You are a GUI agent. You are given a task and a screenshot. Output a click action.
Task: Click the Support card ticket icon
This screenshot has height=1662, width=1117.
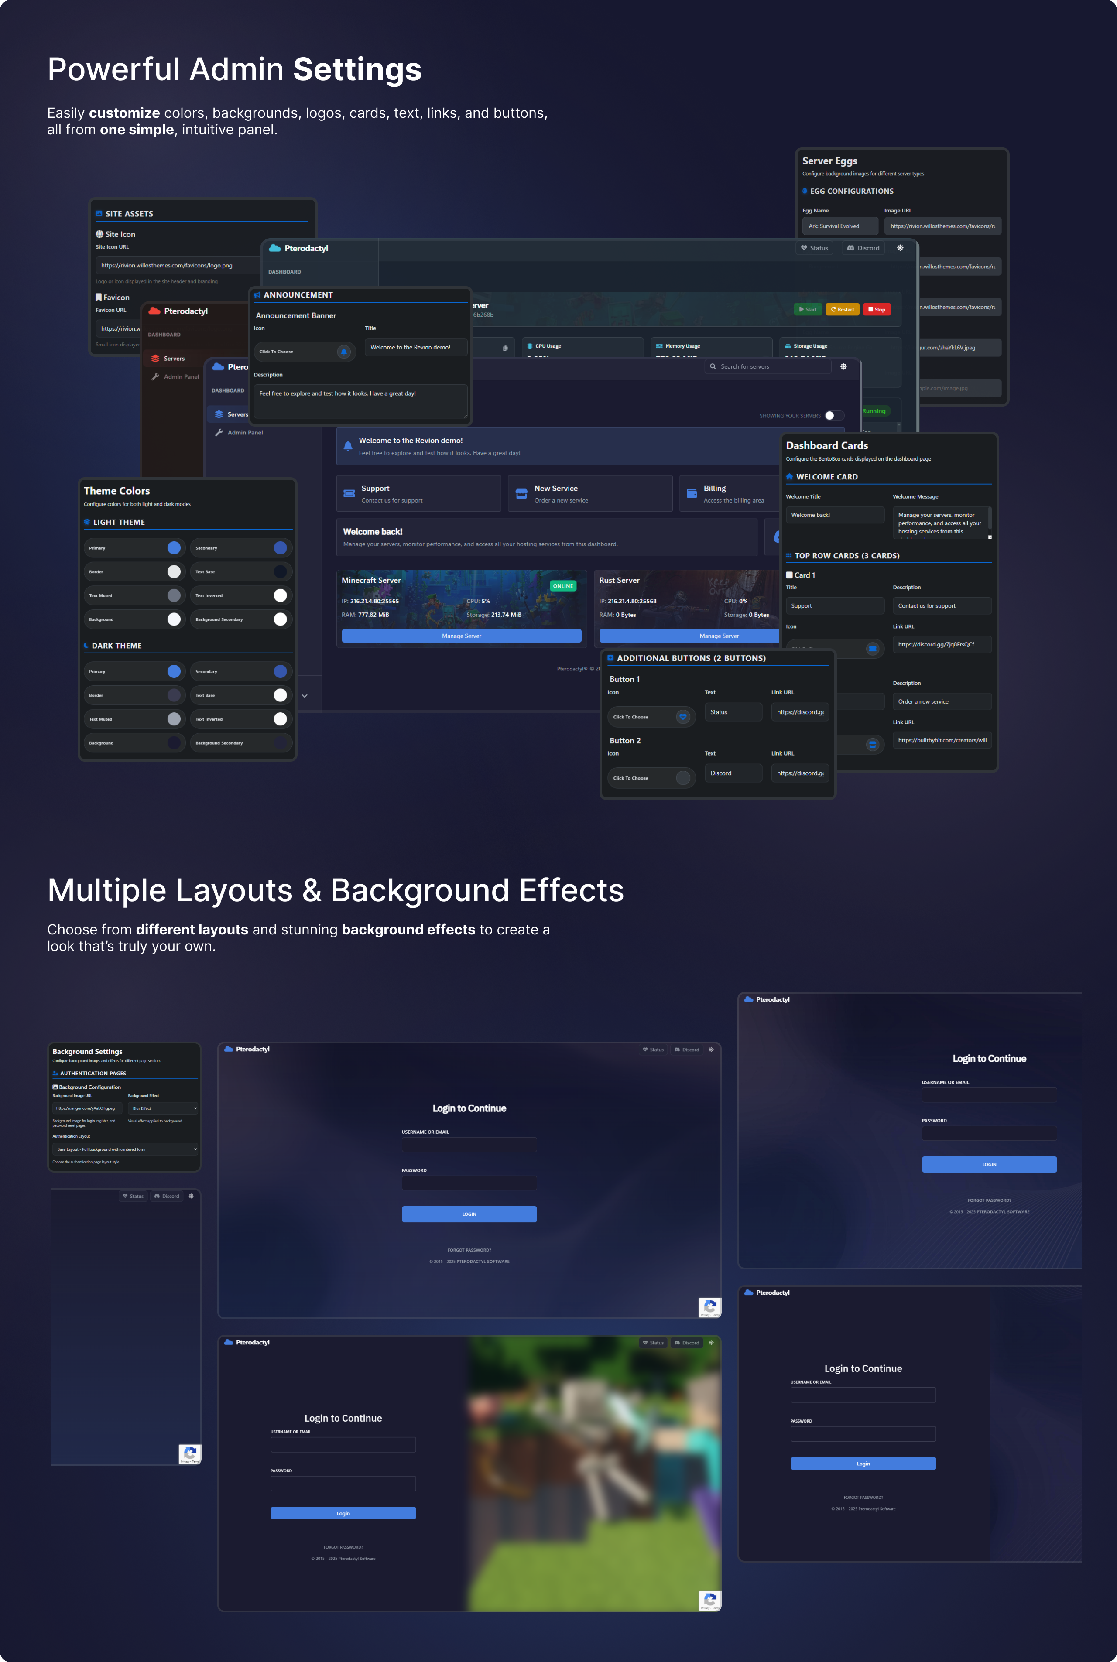click(349, 493)
